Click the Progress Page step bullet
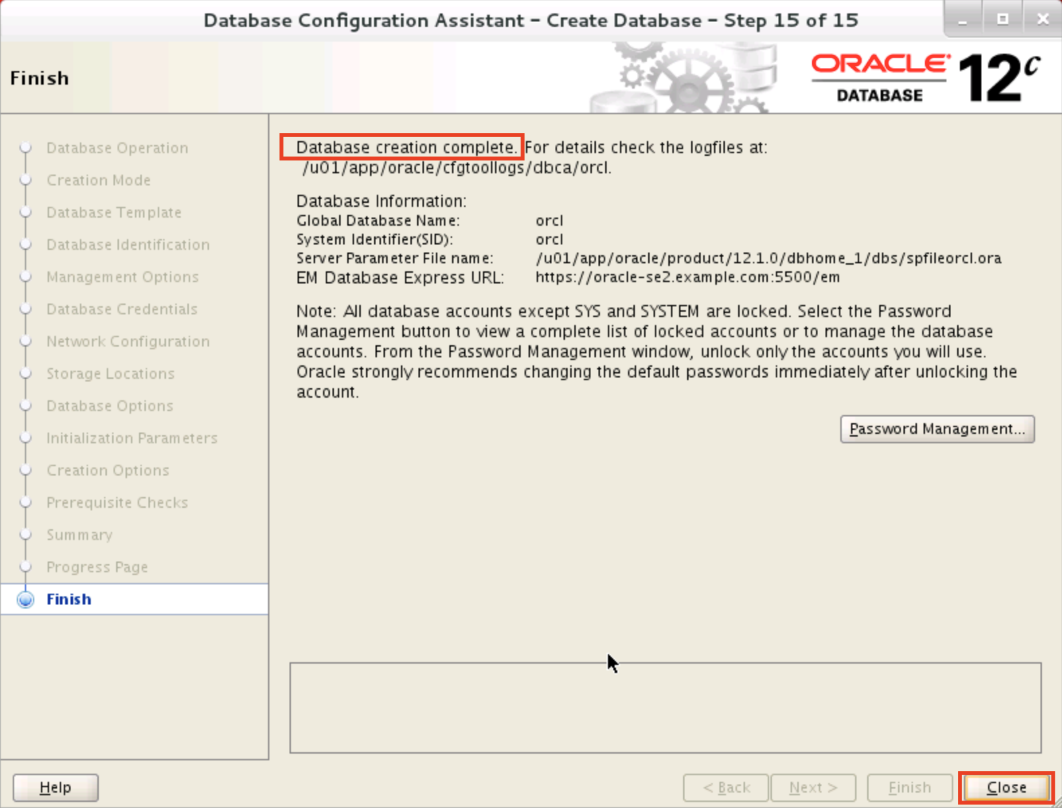Viewport: 1062px width, 808px height. click(x=26, y=567)
